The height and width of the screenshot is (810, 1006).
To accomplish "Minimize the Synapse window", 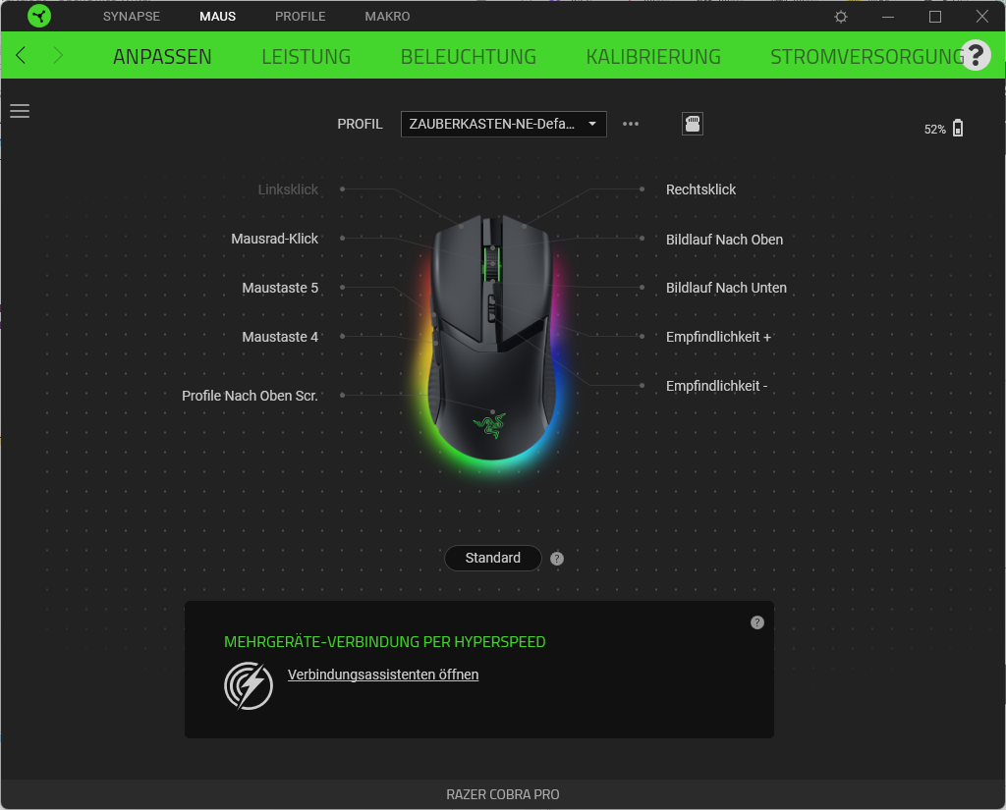I will click(x=888, y=17).
